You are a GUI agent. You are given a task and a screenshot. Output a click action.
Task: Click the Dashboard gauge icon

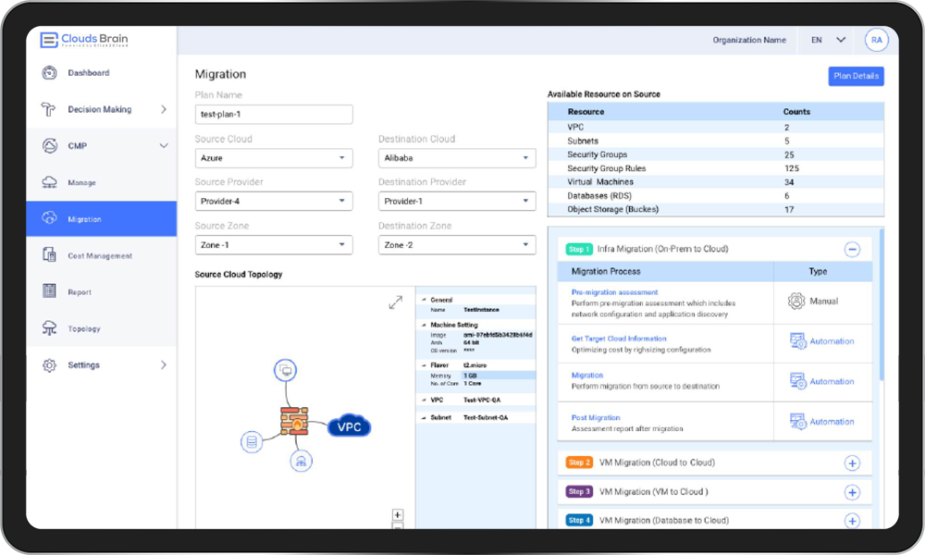point(50,73)
